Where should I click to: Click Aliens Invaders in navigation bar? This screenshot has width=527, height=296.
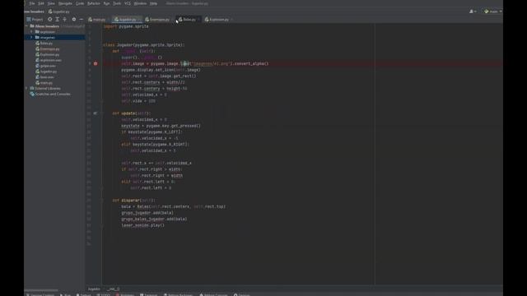(35, 12)
